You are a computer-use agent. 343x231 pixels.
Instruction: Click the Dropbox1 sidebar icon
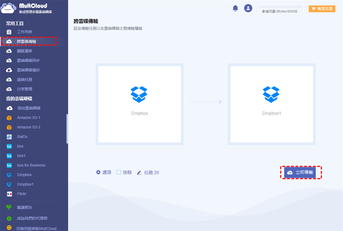pos(9,184)
